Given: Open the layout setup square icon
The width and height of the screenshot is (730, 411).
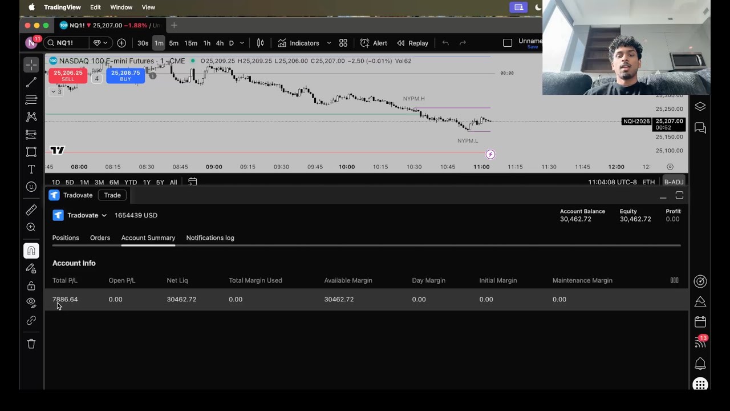Looking at the screenshot, I should click(508, 43).
